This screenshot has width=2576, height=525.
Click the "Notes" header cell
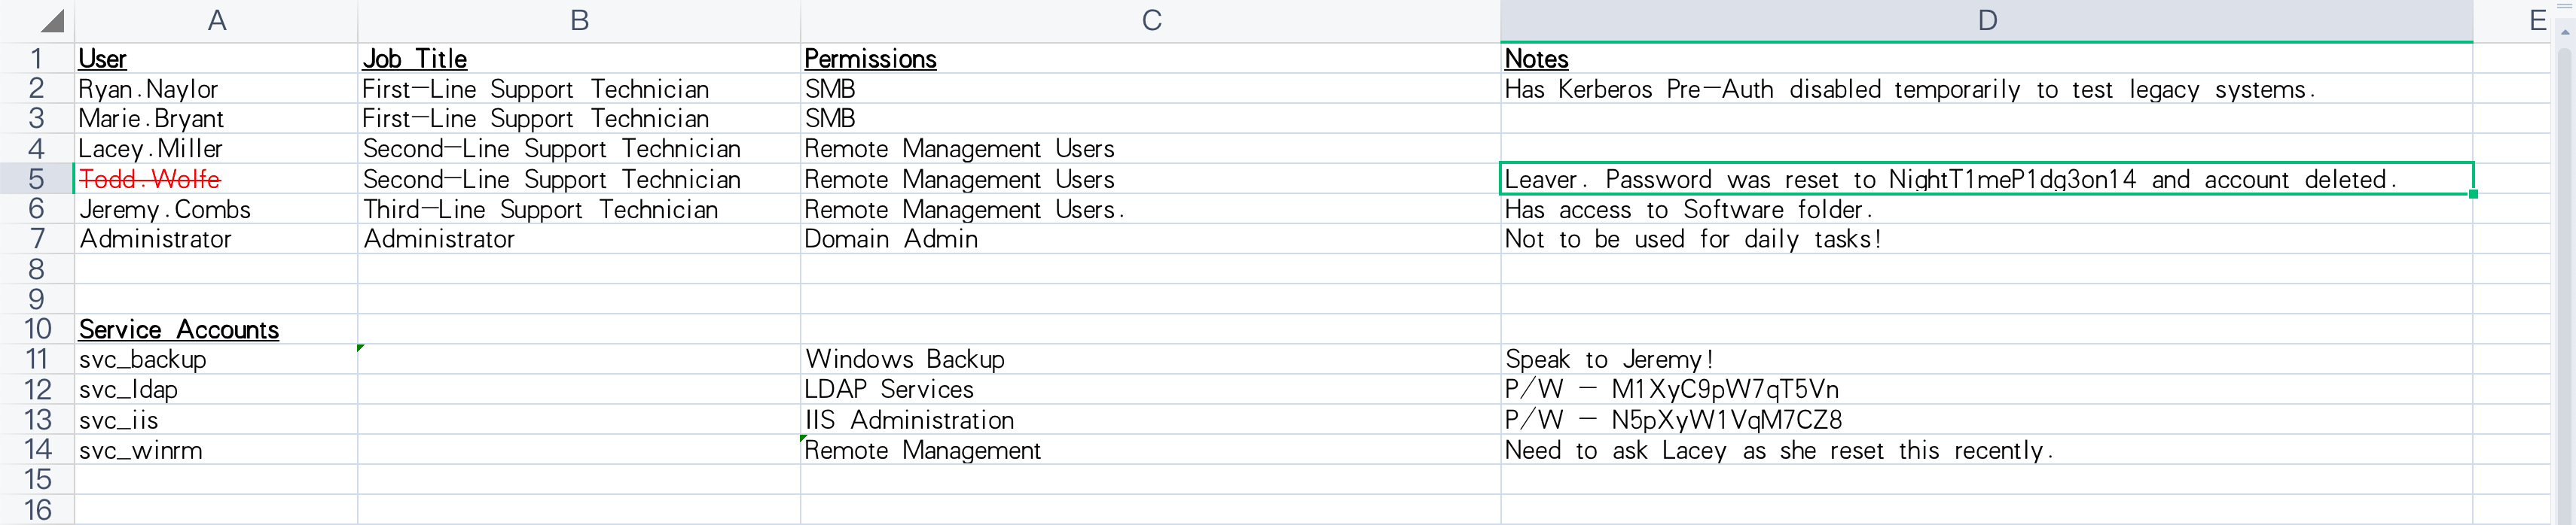click(1987, 59)
